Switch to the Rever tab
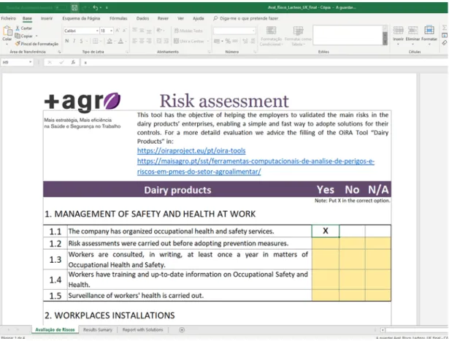This screenshot has width=449, height=341. click(163, 18)
